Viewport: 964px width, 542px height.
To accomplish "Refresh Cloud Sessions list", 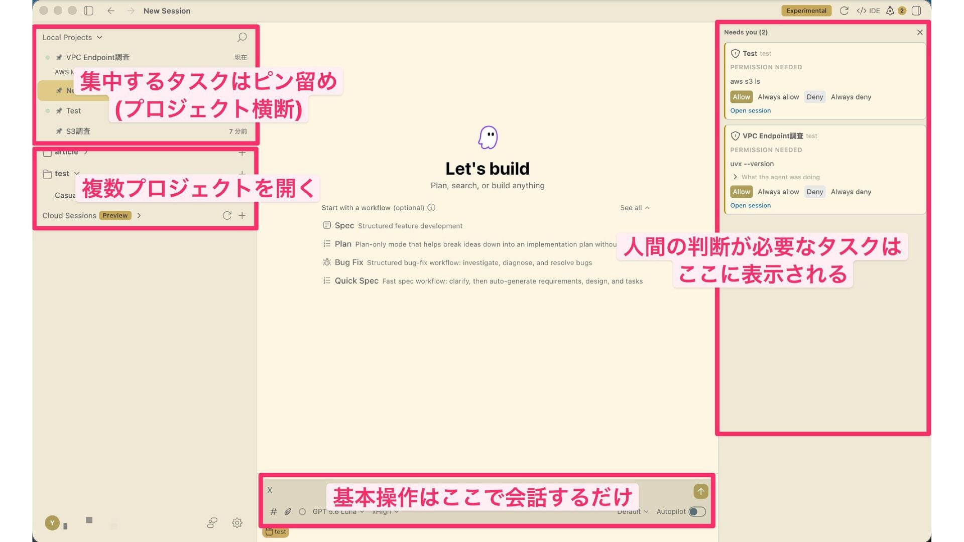I will [x=227, y=215].
